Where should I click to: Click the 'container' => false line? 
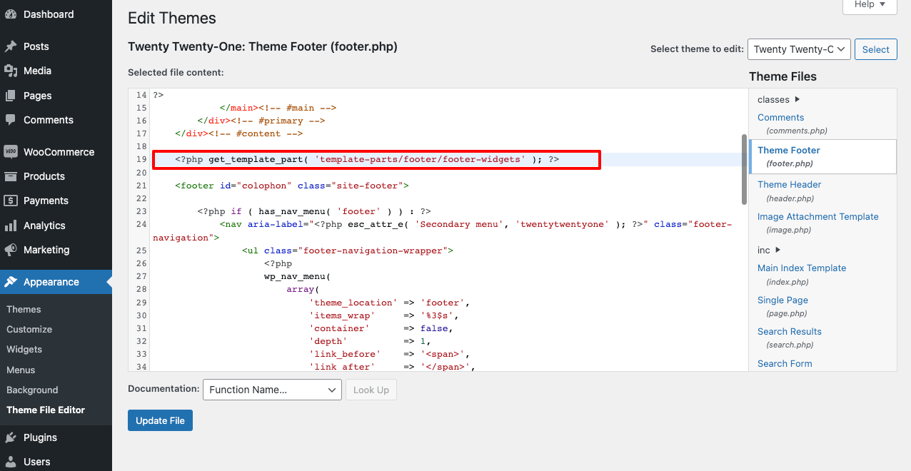click(381, 328)
